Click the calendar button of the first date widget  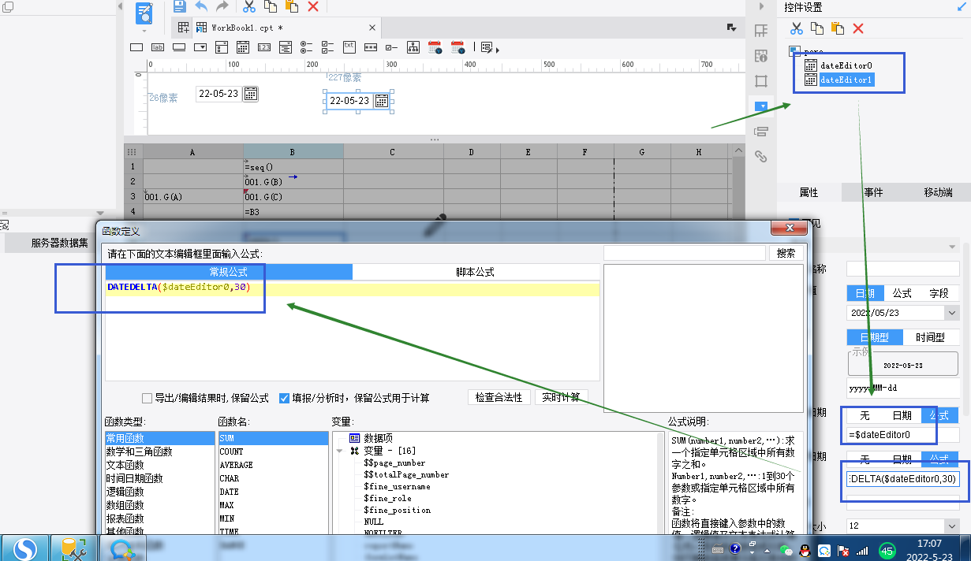click(250, 94)
